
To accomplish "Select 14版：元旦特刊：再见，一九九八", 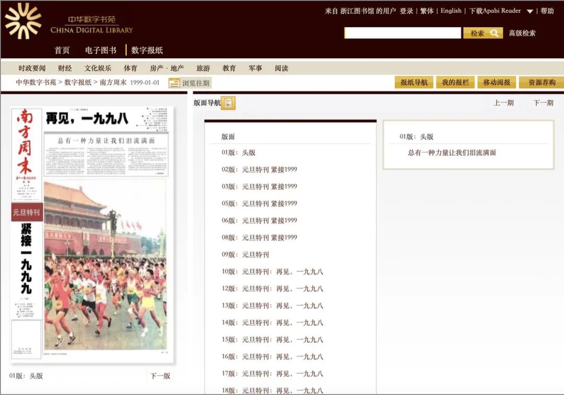I will click(272, 322).
